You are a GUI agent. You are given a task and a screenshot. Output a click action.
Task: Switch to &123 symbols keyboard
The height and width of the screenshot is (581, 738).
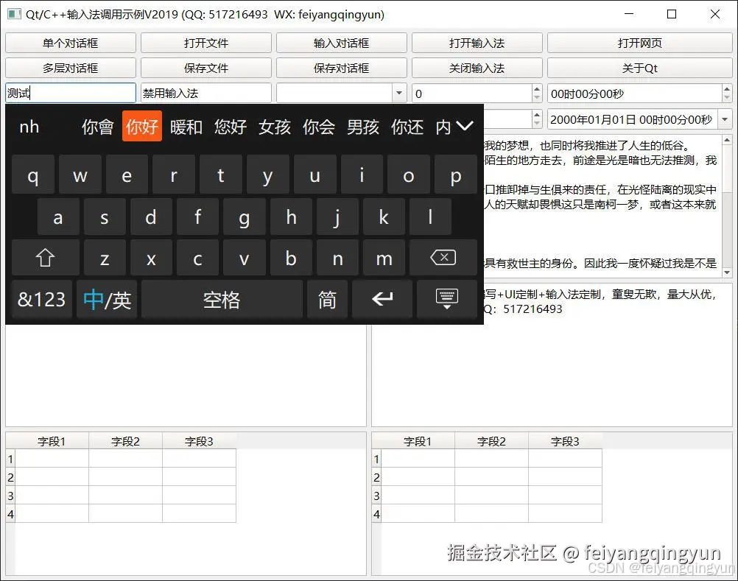click(42, 299)
